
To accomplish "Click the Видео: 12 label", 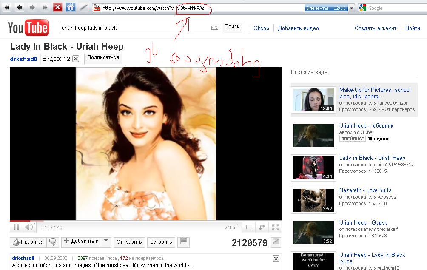I will 56,59.
